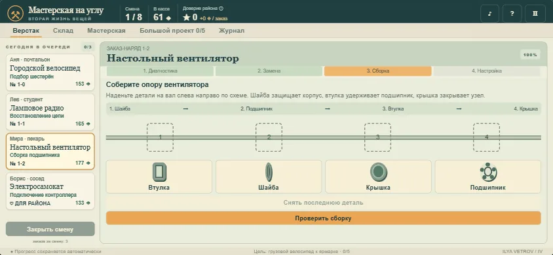This screenshot has width=553, height=255.
Task: Open the Склад tab
Action: 63,31
